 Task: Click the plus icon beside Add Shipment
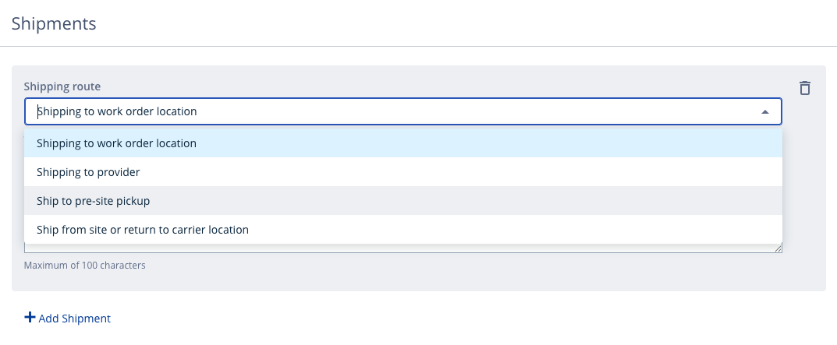coord(30,318)
